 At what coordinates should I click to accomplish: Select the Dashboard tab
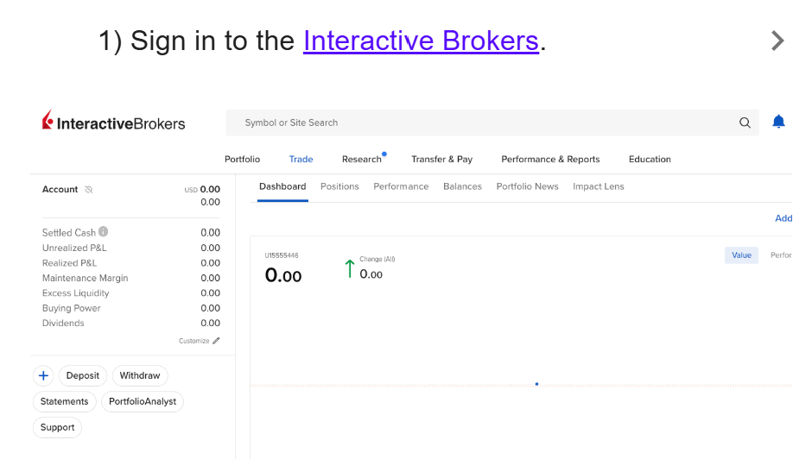pos(282,187)
